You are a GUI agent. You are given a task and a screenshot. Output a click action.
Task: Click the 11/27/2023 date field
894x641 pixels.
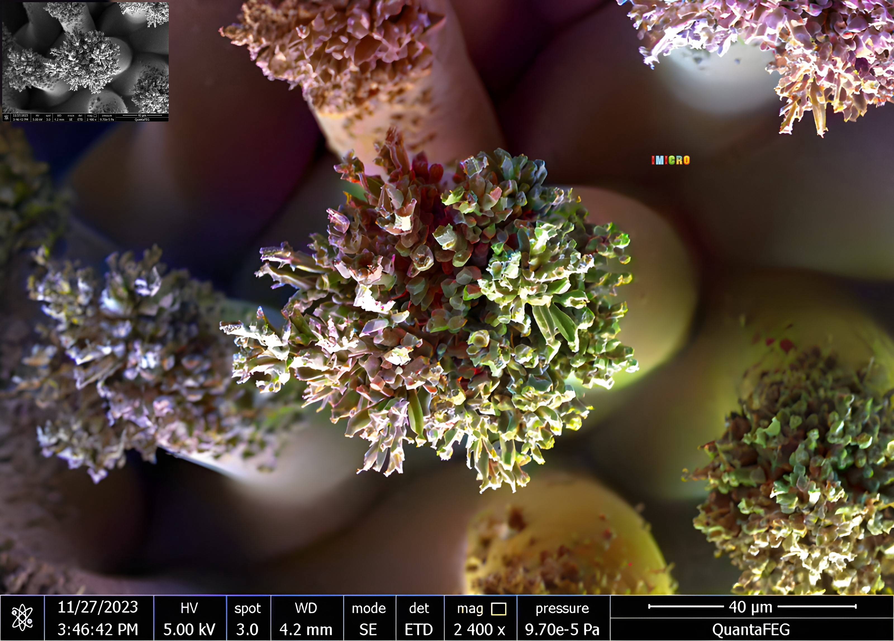pos(98,607)
